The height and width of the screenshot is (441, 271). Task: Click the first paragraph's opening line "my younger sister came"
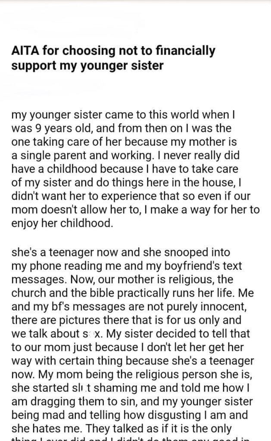click(122, 116)
